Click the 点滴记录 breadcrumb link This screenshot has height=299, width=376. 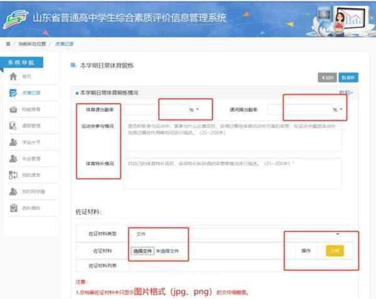point(65,44)
